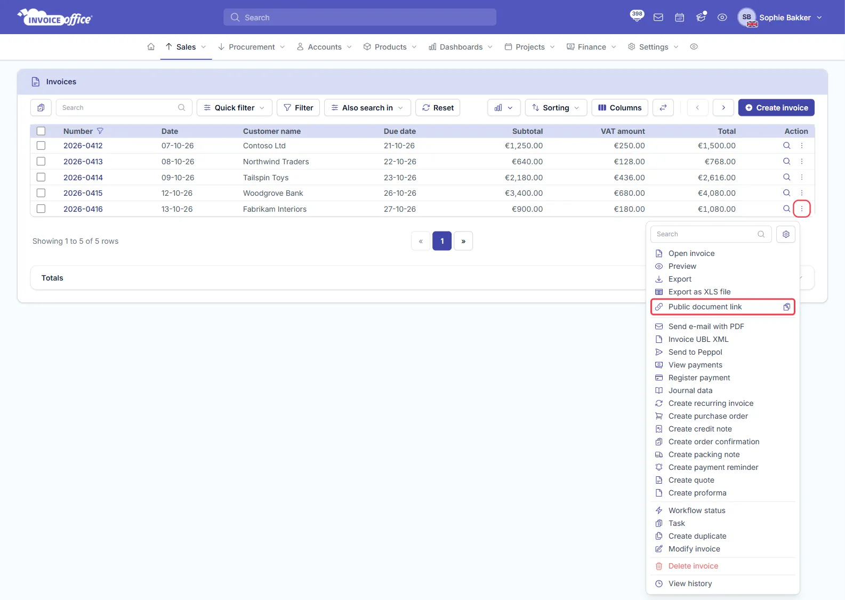Screen dimensions: 845x600
Task: Select checkbox for invoice 2026-0415
Action: (x=41, y=193)
